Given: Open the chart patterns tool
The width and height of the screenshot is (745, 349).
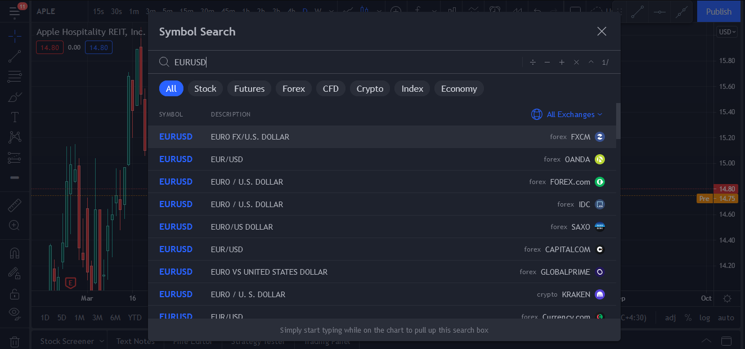Looking at the screenshot, I should click(x=15, y=137).
